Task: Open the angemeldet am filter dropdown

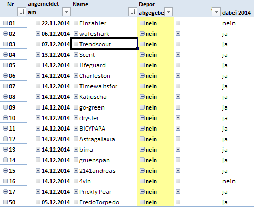Action: point(66,12)
